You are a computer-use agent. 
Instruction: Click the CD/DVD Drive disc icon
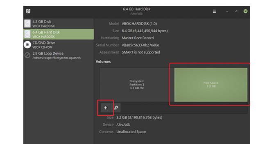27,45
